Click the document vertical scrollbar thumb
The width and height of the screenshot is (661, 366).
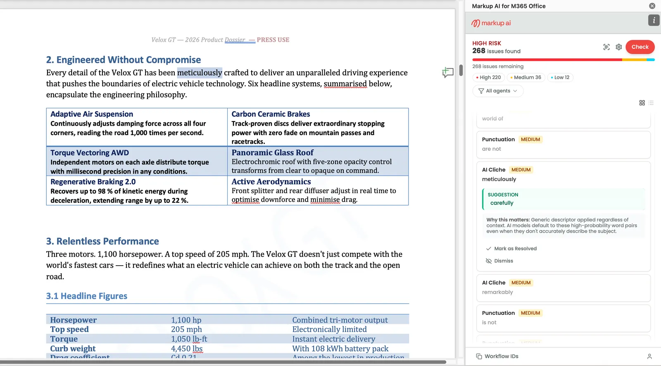click(x=461, y=70)
